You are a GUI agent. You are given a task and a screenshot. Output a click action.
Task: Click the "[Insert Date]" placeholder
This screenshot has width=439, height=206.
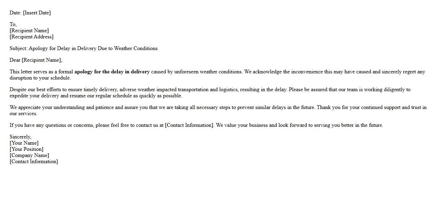pos(37,13)
